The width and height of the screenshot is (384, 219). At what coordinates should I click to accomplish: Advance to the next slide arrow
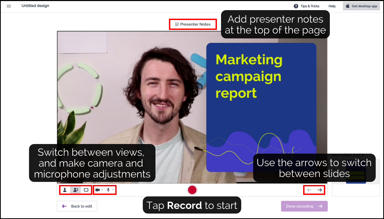tap(320, 190)
